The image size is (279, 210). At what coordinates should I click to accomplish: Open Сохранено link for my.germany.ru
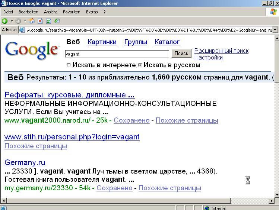tap(114, 188)
